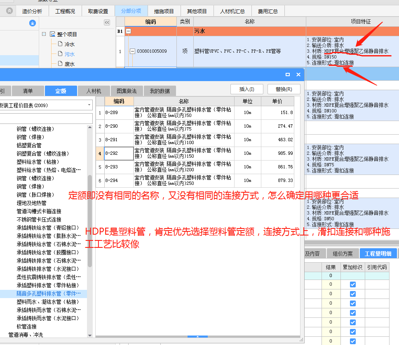Open the 工程量明细 tab

point(378,254)
